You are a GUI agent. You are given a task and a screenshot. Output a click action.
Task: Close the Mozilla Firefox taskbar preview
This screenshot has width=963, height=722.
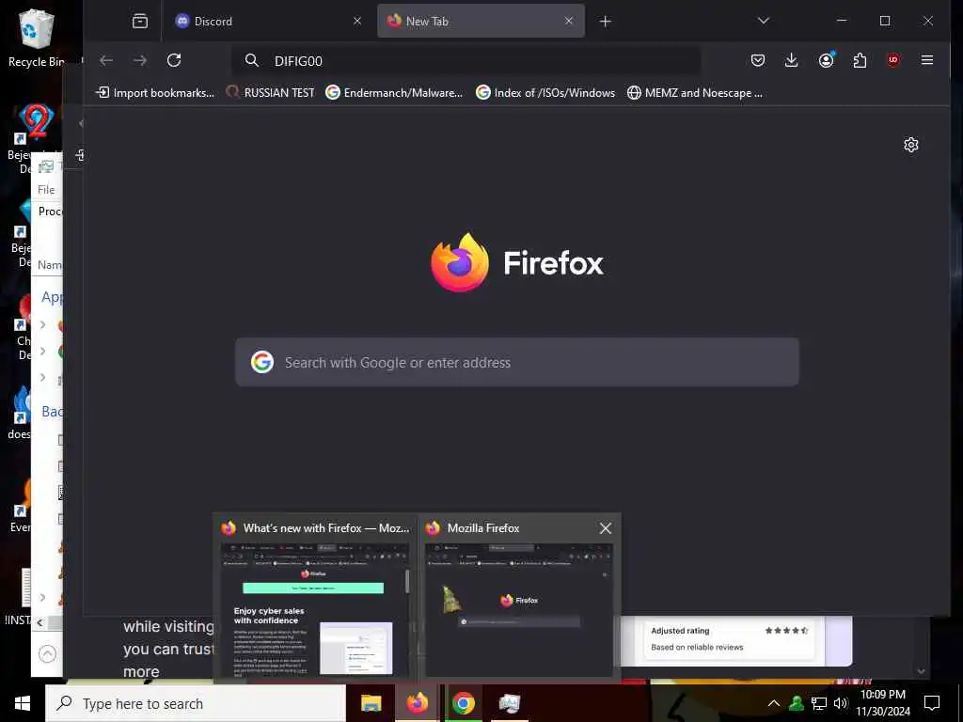[605, 528]
